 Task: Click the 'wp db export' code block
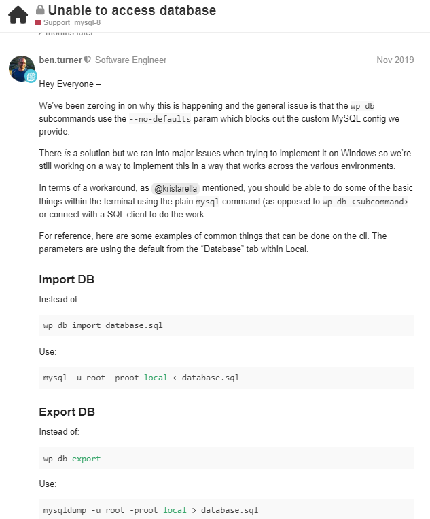(226, 459)
